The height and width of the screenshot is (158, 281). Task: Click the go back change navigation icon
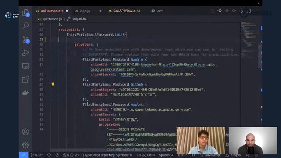point(220,11)
